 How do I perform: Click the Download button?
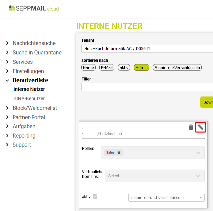(207, 102)
